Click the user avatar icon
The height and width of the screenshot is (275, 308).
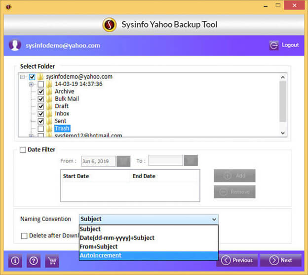click(x=15, y=45)
